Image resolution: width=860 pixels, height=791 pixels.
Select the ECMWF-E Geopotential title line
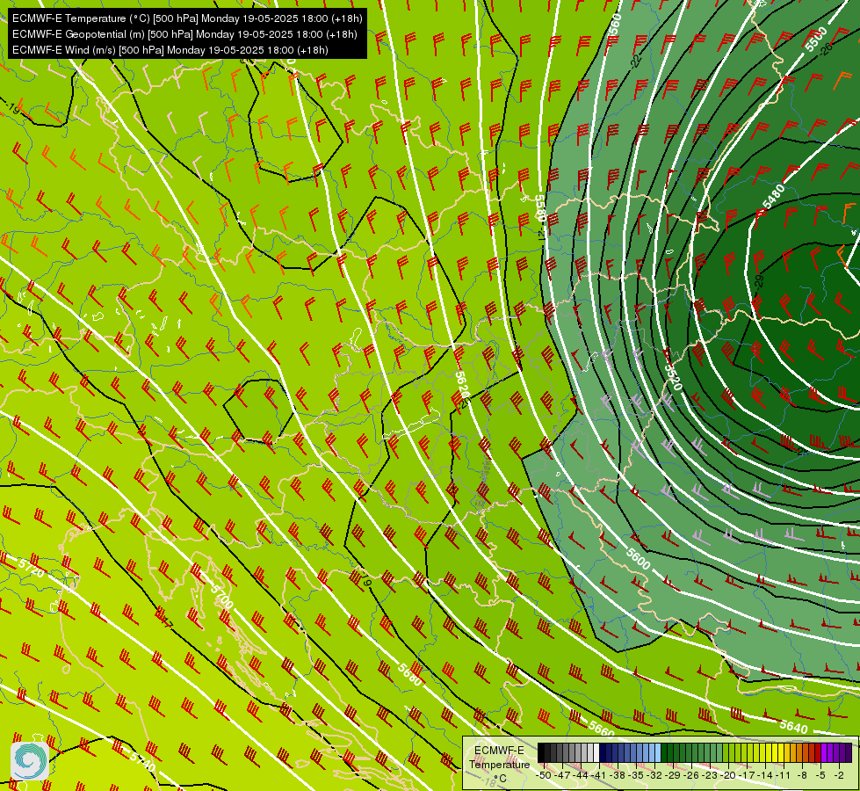(x=184, y=34)
